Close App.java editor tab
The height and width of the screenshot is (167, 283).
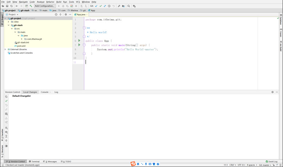(x=87, y=14)
